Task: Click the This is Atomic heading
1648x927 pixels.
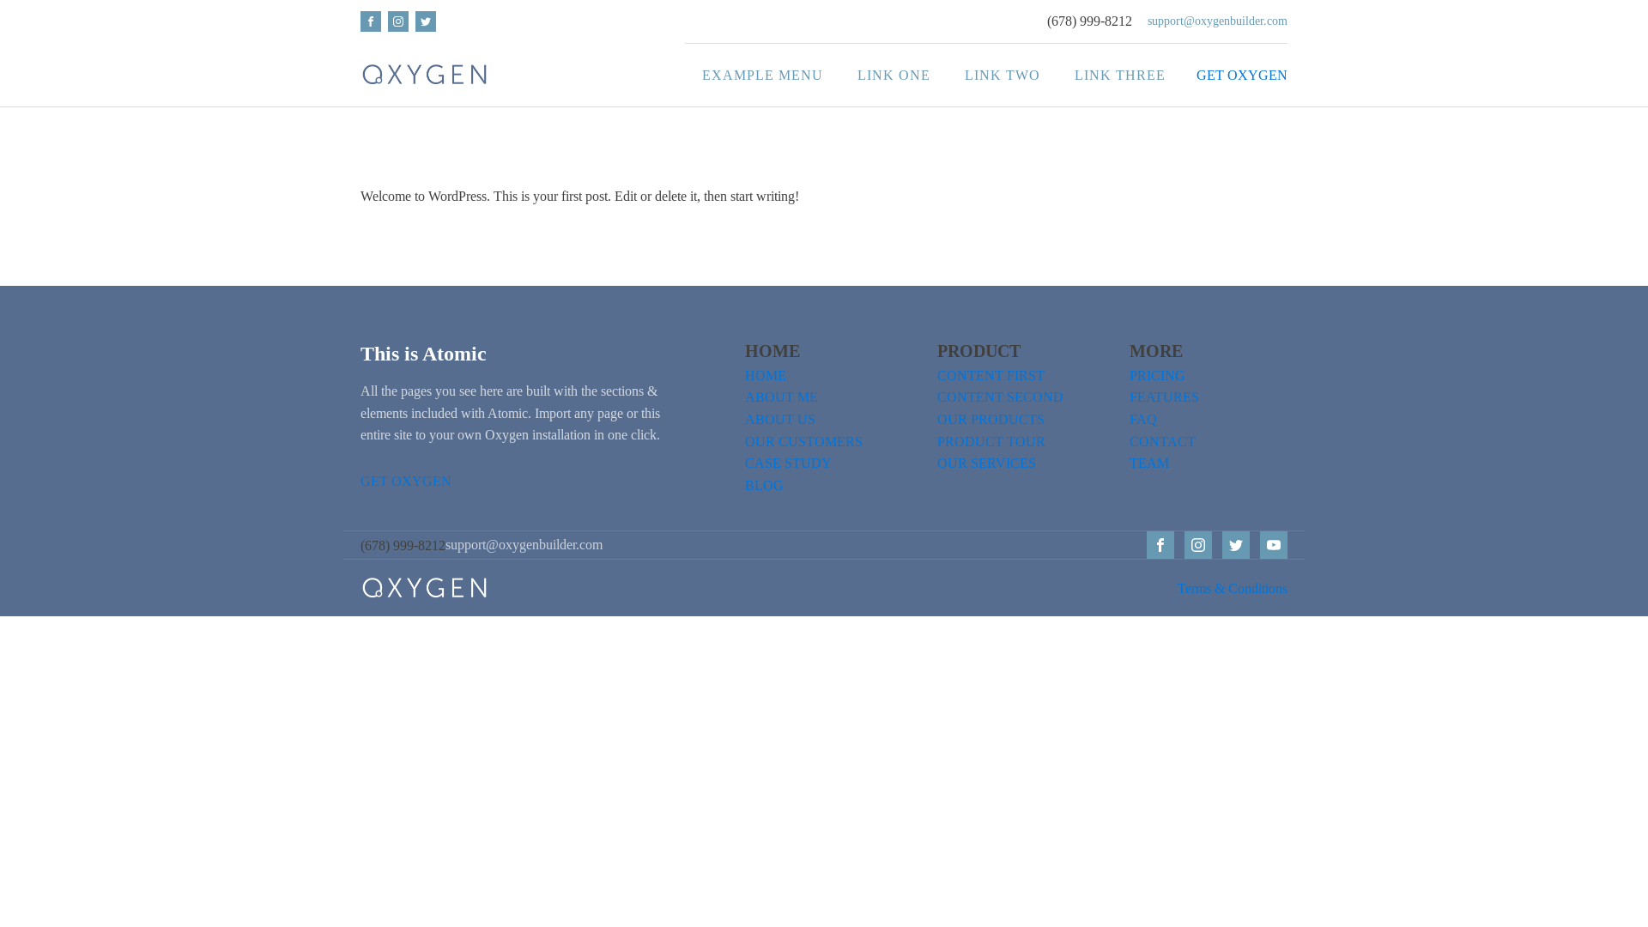Action: 423,354
